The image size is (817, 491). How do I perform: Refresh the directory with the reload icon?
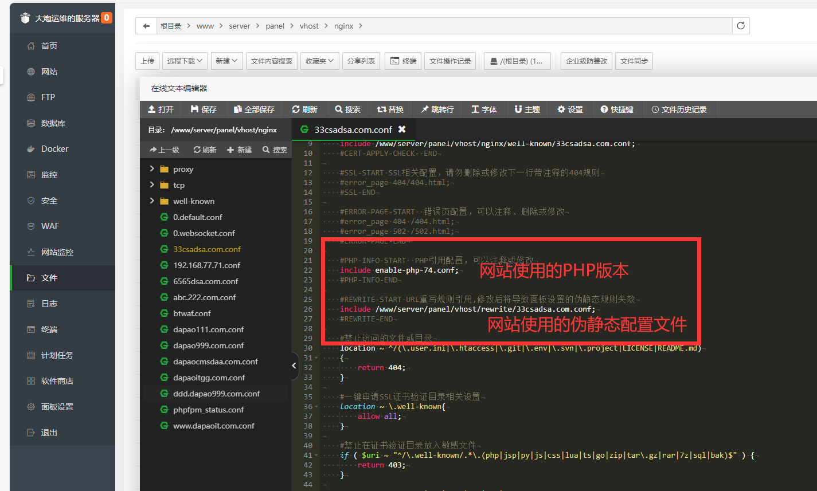point(741,26)
